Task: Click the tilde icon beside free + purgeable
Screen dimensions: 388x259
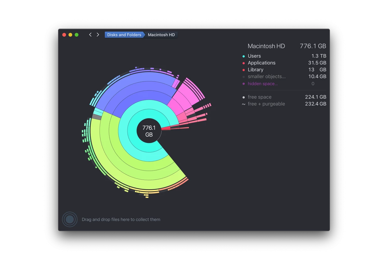Action: [244, 104]
